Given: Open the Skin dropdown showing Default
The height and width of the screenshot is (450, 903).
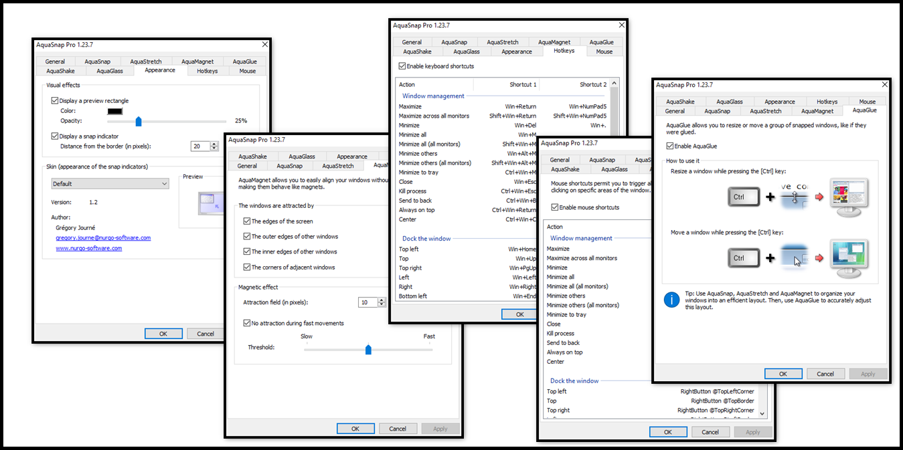Looking at the screenshot, I should coord(110,184).
